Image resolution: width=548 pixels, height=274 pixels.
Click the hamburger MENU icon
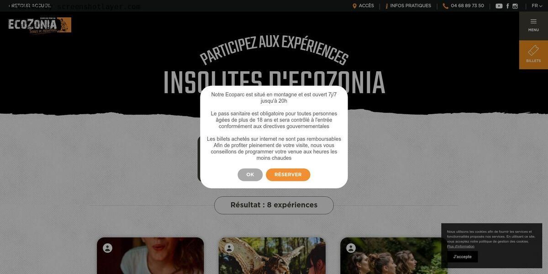tap(533, 21)
